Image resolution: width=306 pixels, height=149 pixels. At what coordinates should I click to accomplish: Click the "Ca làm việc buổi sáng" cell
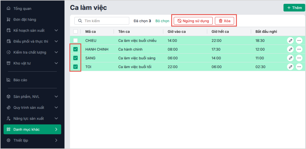point(137,58)
